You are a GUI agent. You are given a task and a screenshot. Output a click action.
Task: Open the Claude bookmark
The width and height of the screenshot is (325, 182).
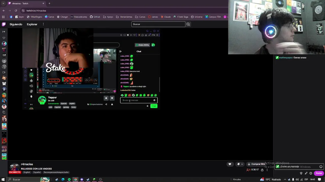coord(165,17)
